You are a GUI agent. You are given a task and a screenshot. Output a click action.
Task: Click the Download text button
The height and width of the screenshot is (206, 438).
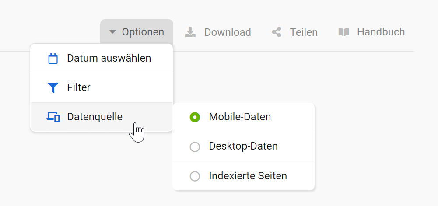coord(228,32)
